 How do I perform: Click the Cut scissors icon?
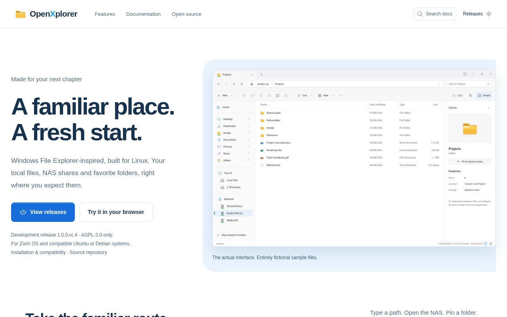coord(244,95)
